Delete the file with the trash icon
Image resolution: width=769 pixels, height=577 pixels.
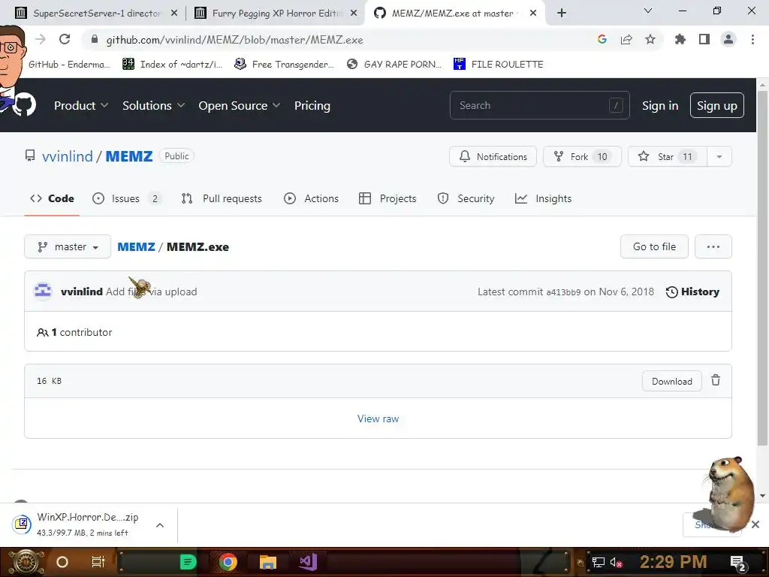(716, 380)
